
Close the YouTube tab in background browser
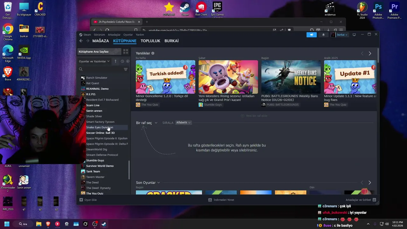pyautogui.click(x=139, y=22)
